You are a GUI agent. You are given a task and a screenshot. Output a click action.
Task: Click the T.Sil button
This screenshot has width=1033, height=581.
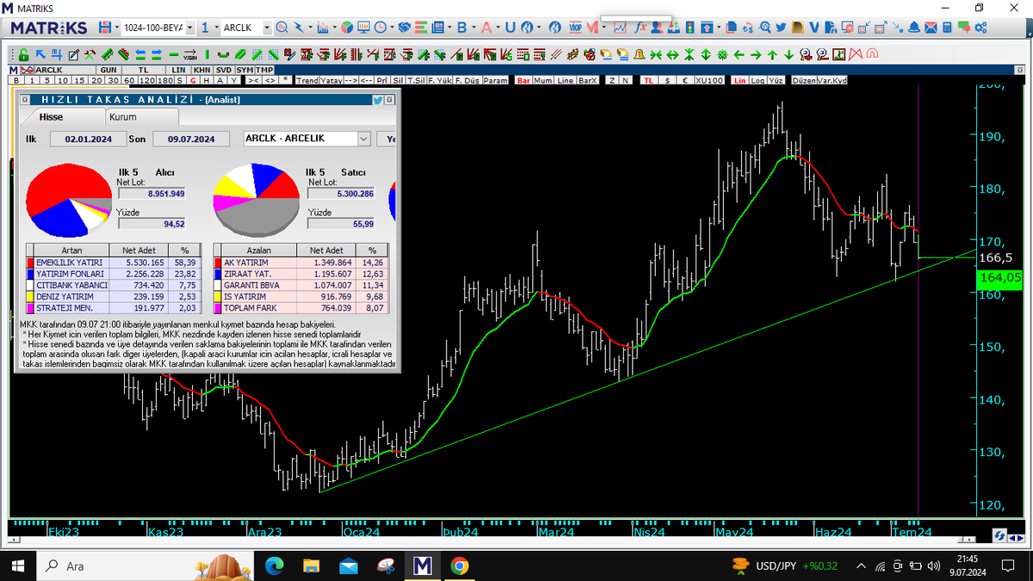(416, 80)
